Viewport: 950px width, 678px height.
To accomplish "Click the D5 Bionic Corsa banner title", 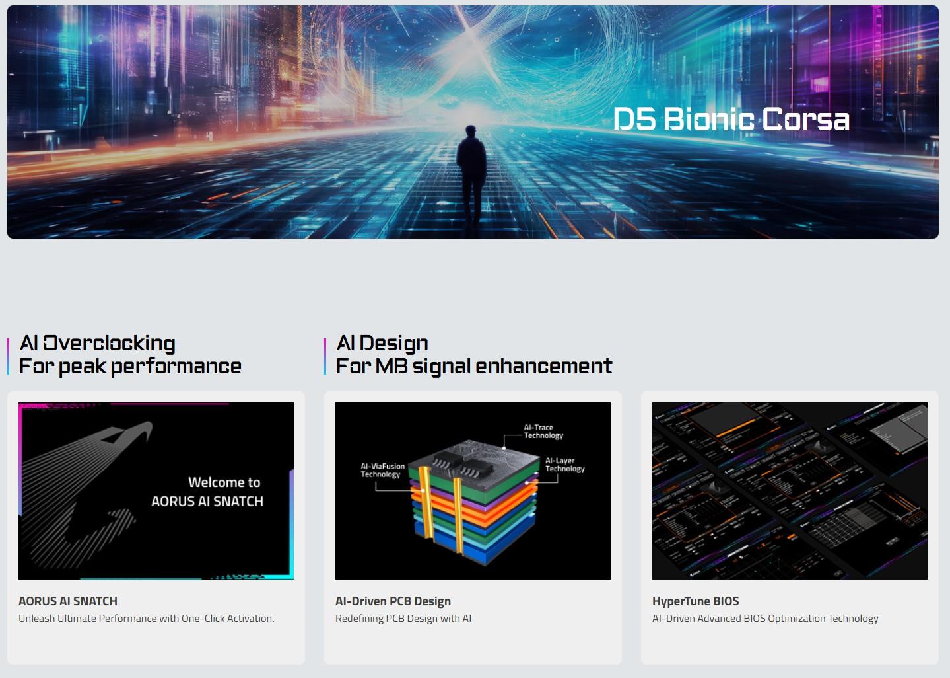I will tap(731, 120).
